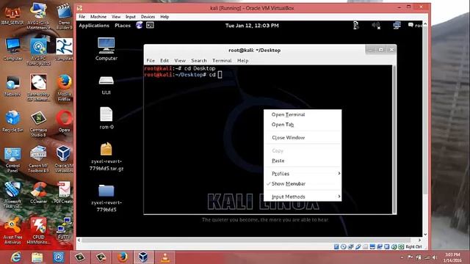Open VirtualBox Input menu
Image resolution: width=470 pixels, height=264 pixels.
point(131,17)
